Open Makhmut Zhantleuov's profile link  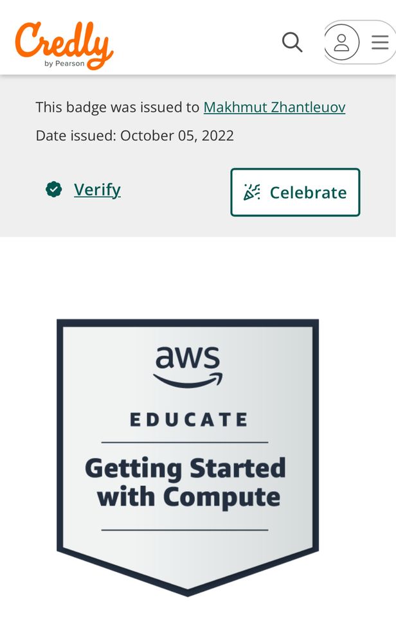274,107
